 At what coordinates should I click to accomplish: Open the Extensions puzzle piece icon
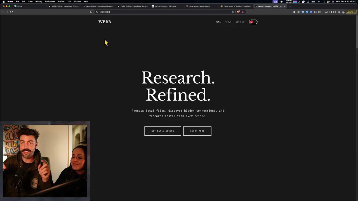[x=315, y=12]
